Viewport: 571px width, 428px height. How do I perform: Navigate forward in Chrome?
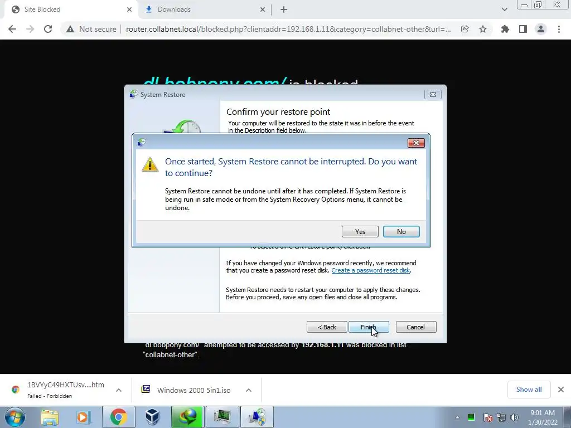[30, 29]
